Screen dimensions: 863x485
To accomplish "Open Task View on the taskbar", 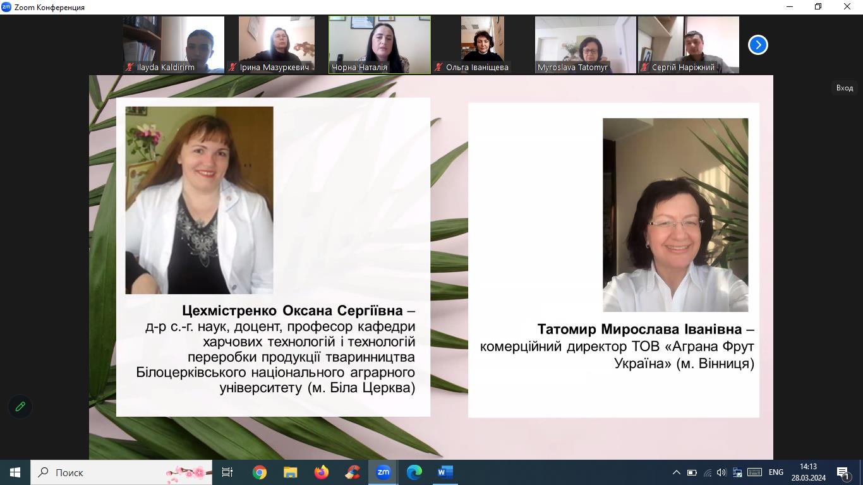I will click(227, 472).
